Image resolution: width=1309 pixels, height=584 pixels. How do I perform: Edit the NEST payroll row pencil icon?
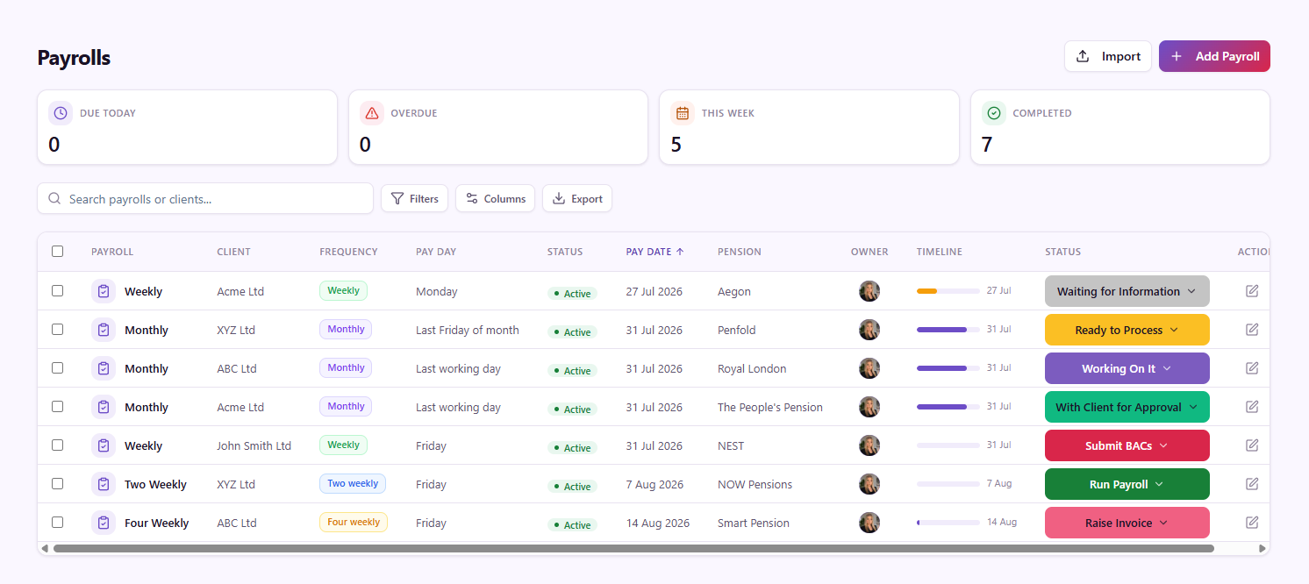[x=1252, y=445]
